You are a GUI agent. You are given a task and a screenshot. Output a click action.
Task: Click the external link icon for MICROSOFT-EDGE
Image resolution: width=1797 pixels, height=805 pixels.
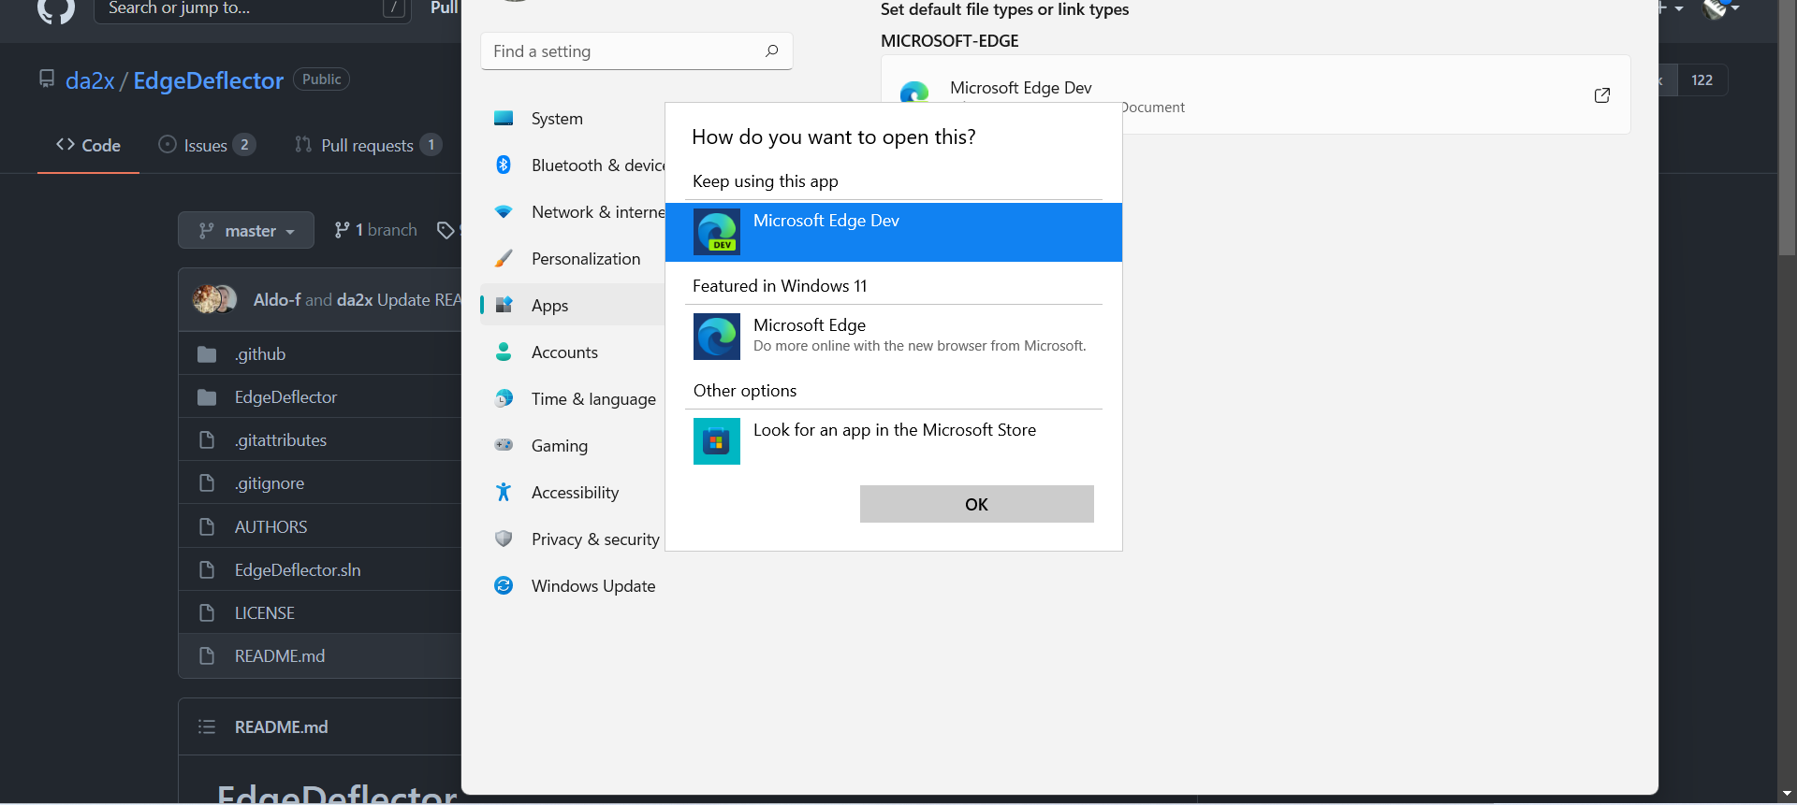[x=1601, y=95]
